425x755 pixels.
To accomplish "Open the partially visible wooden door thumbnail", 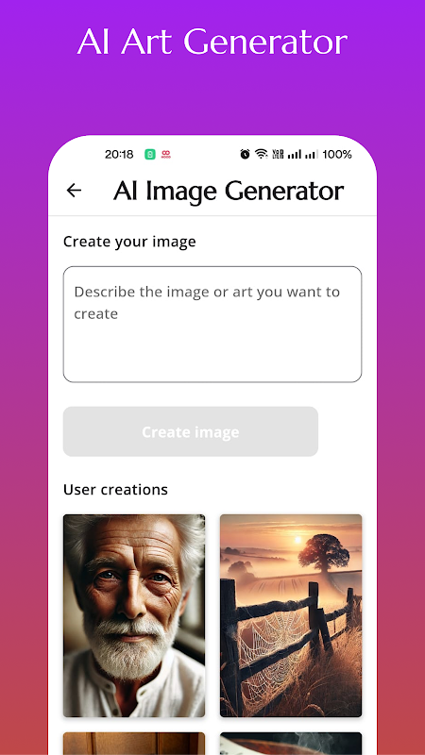I will coord(134,744).
